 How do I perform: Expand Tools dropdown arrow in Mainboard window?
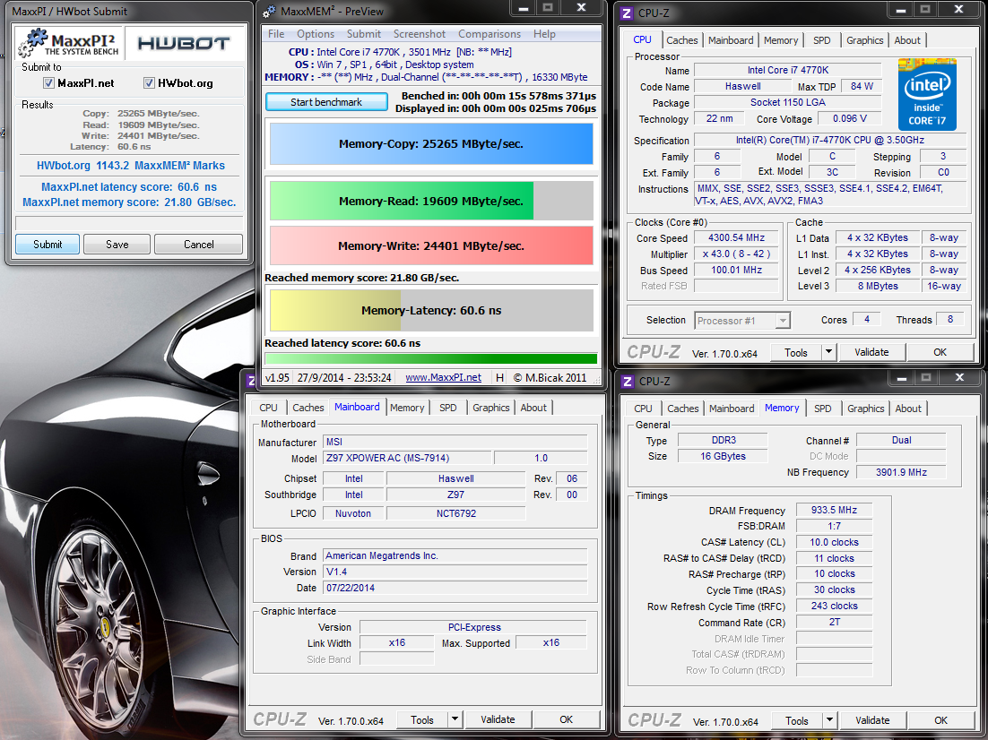click(x=455, y=719)
